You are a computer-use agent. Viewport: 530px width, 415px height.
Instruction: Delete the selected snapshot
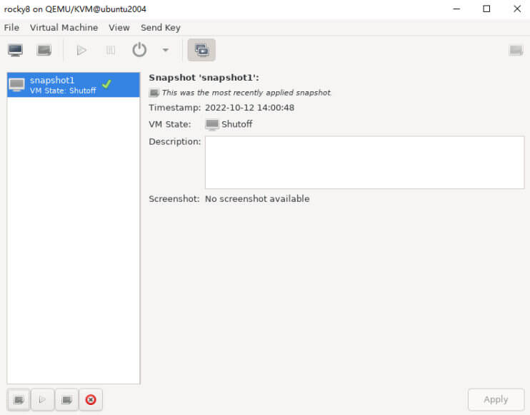coord(91,400)
